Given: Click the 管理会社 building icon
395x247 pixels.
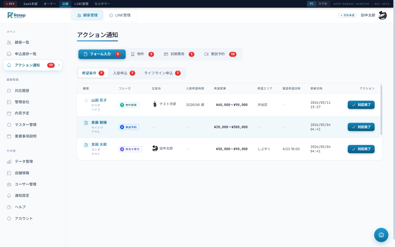Looking at the screenshot, I should [x=9, y=102].
